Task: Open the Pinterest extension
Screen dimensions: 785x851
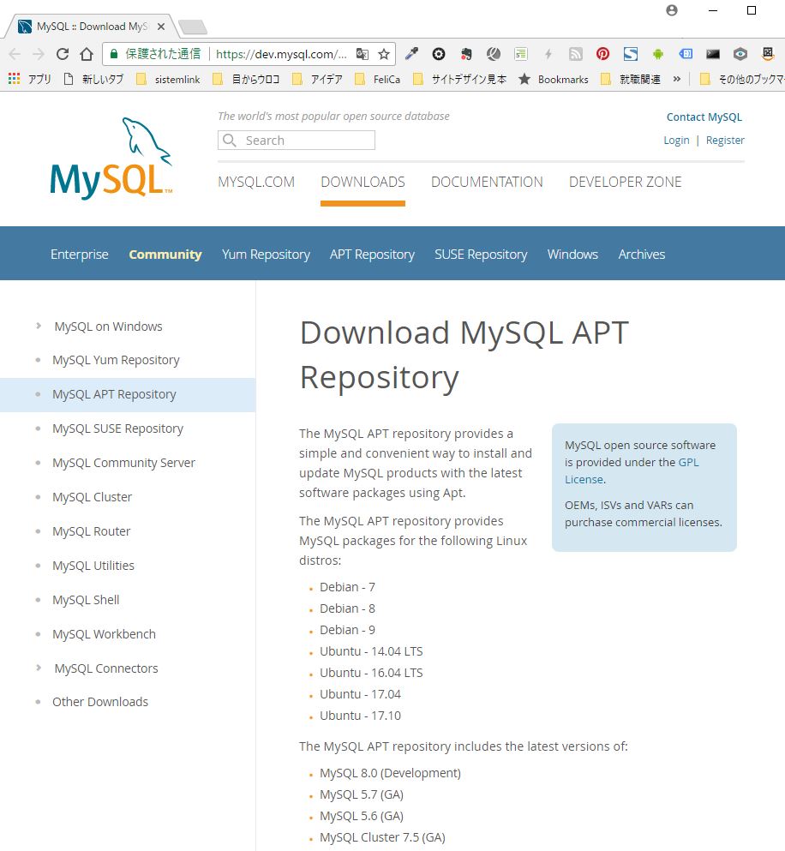Action: click(x=602, y=54)
